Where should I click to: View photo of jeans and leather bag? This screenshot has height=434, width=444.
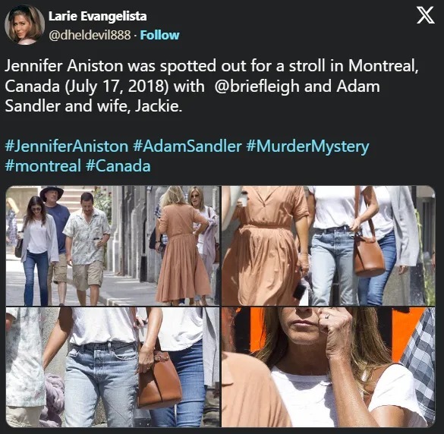point(112,367)
